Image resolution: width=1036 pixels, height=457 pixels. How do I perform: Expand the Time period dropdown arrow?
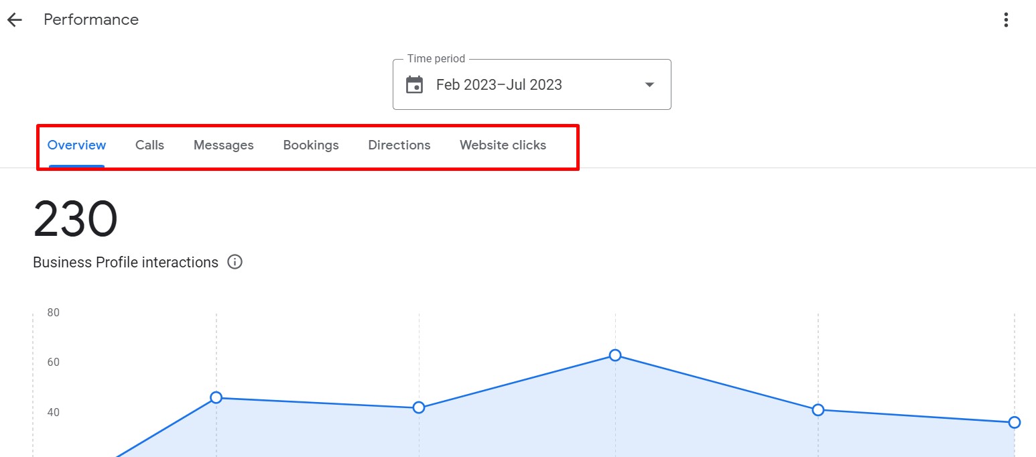pos(649,85)
